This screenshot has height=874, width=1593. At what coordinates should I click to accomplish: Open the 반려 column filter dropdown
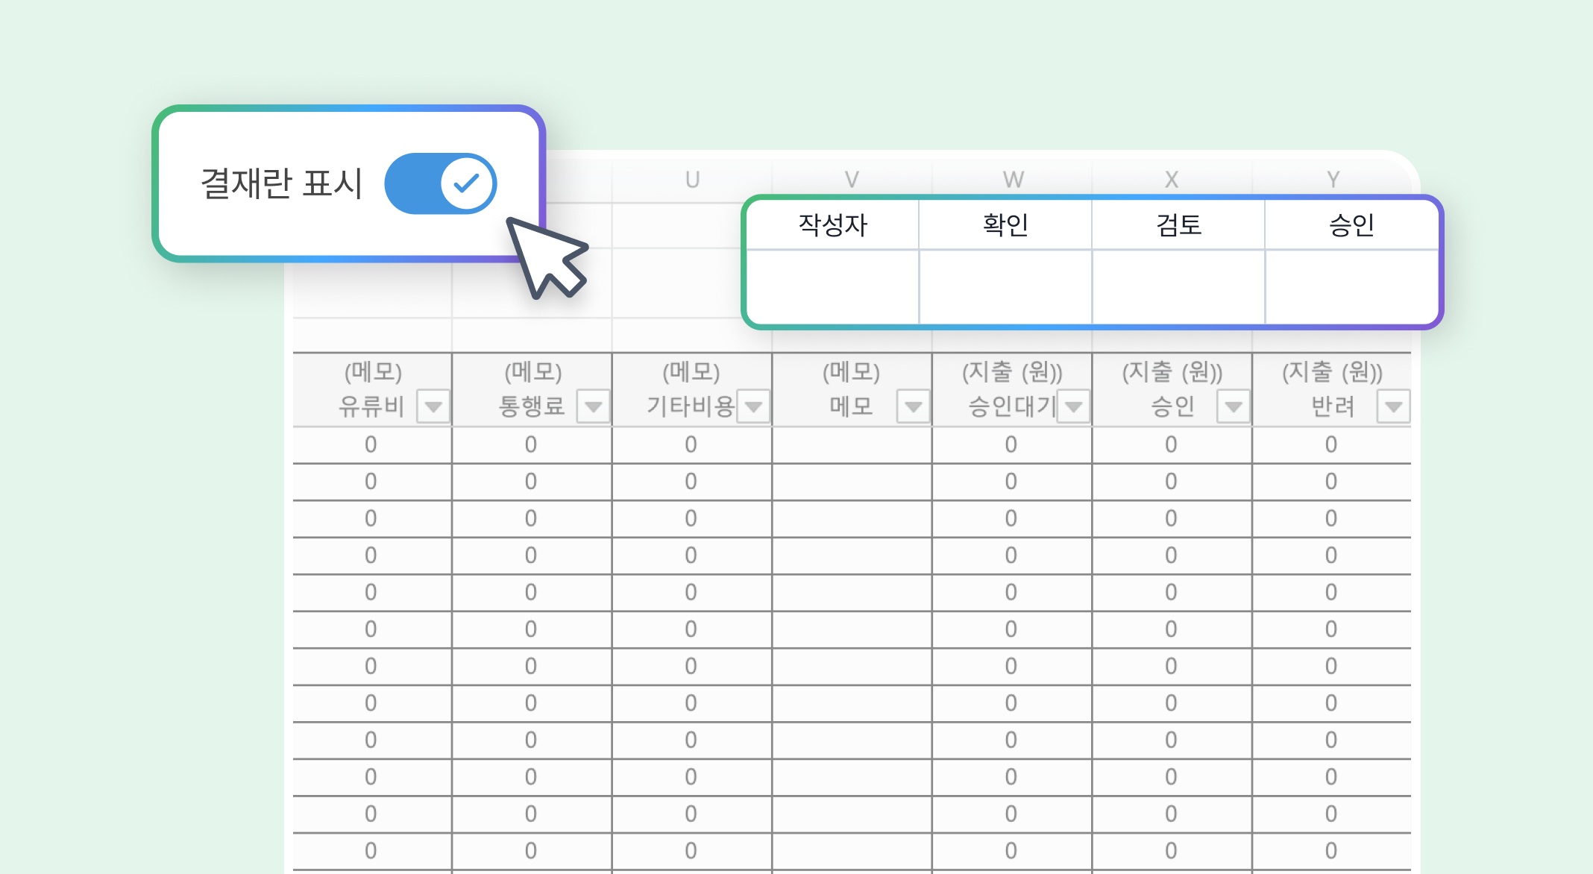(1394, 407)
